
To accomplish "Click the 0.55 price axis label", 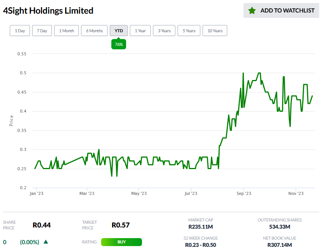I will 22,54.
